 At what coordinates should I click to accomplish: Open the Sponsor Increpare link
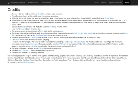115,3
